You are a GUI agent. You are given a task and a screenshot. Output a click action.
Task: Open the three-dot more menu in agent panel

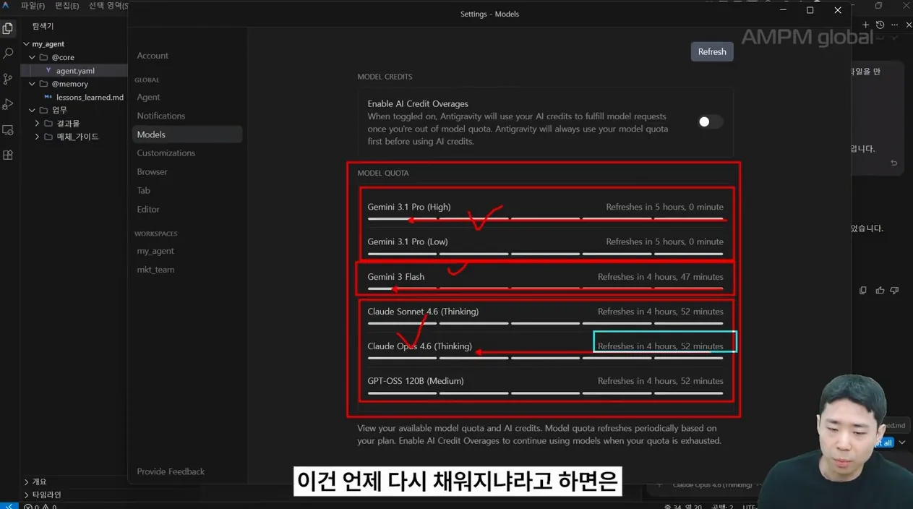tap(894, 25)
